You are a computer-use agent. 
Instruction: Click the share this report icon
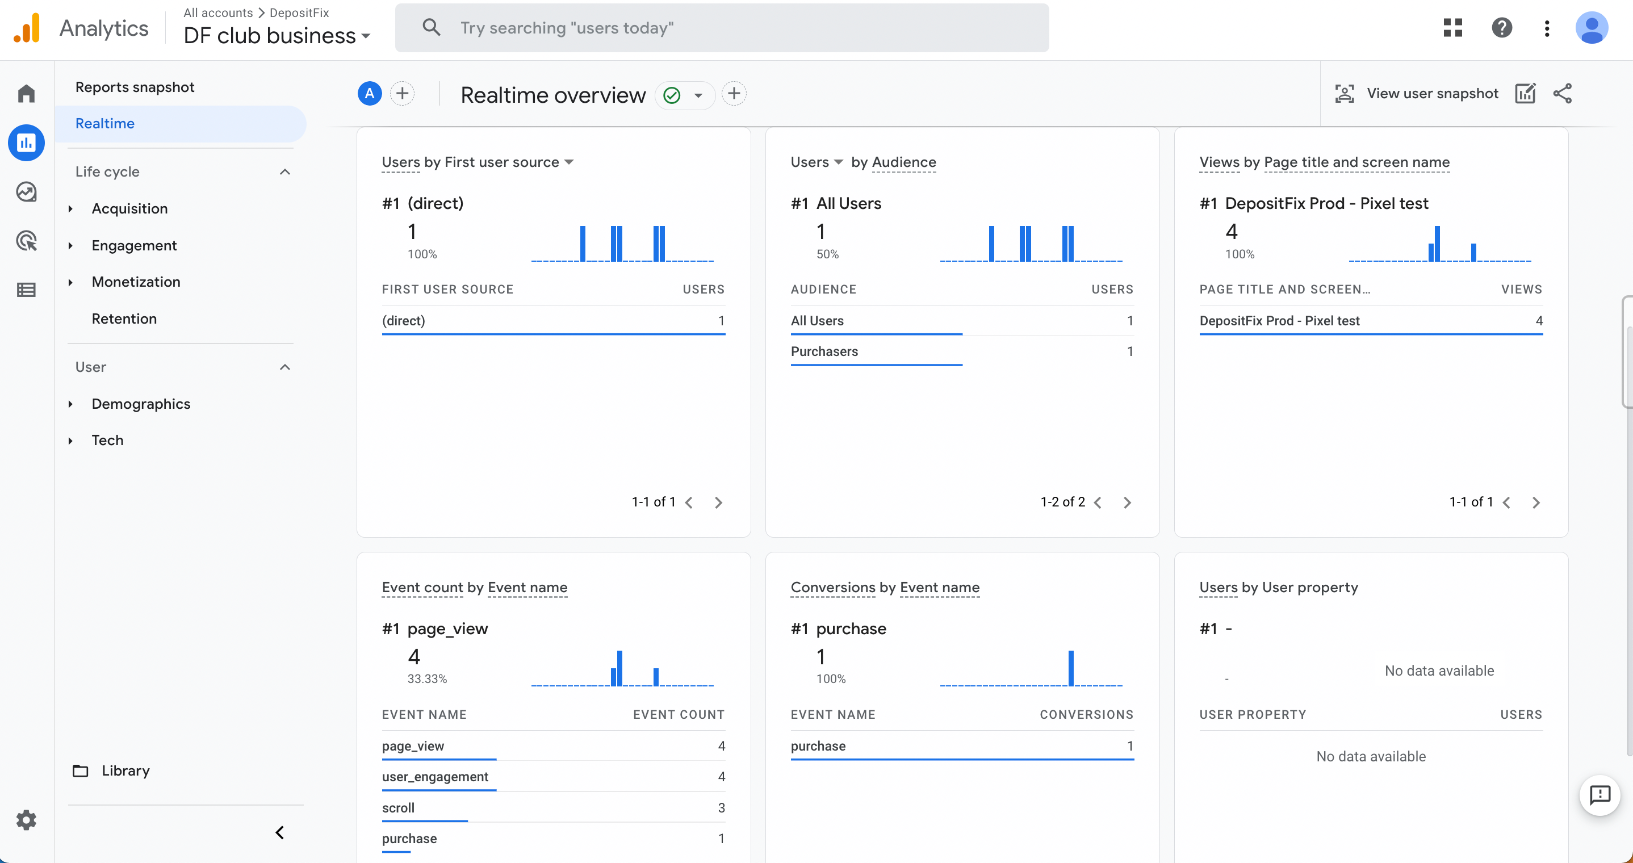point(1562,94)
